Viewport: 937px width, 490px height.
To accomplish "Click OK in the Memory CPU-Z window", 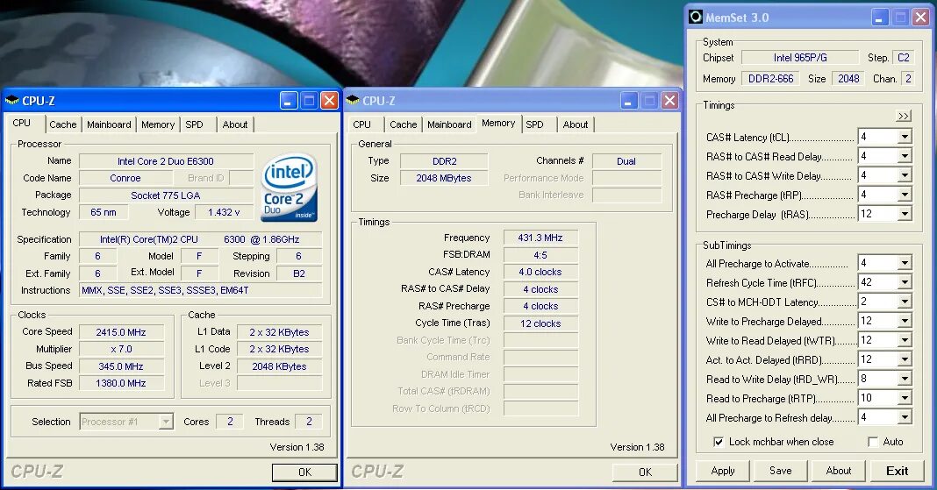I will (x=646, y=472).
